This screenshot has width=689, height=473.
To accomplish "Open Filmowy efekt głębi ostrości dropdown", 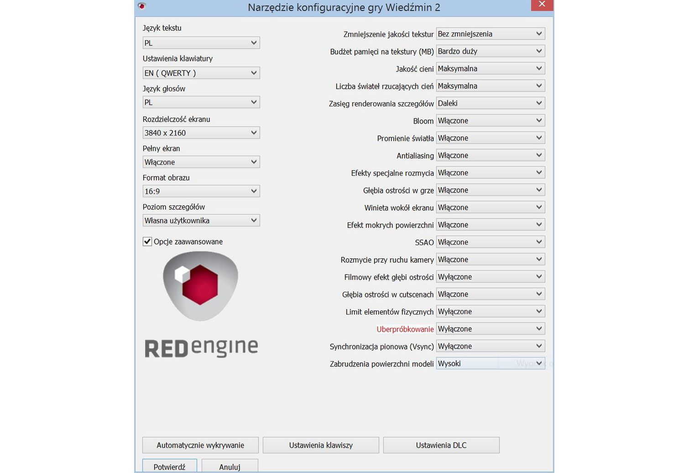I will coord(491,277).
